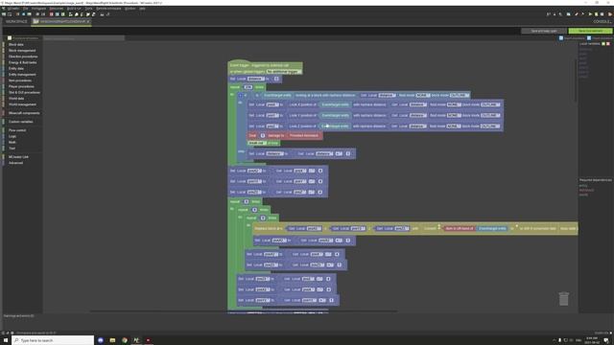Screen dimensions: 614x345
Task: Open the World data category
Action: coord(16,99)
